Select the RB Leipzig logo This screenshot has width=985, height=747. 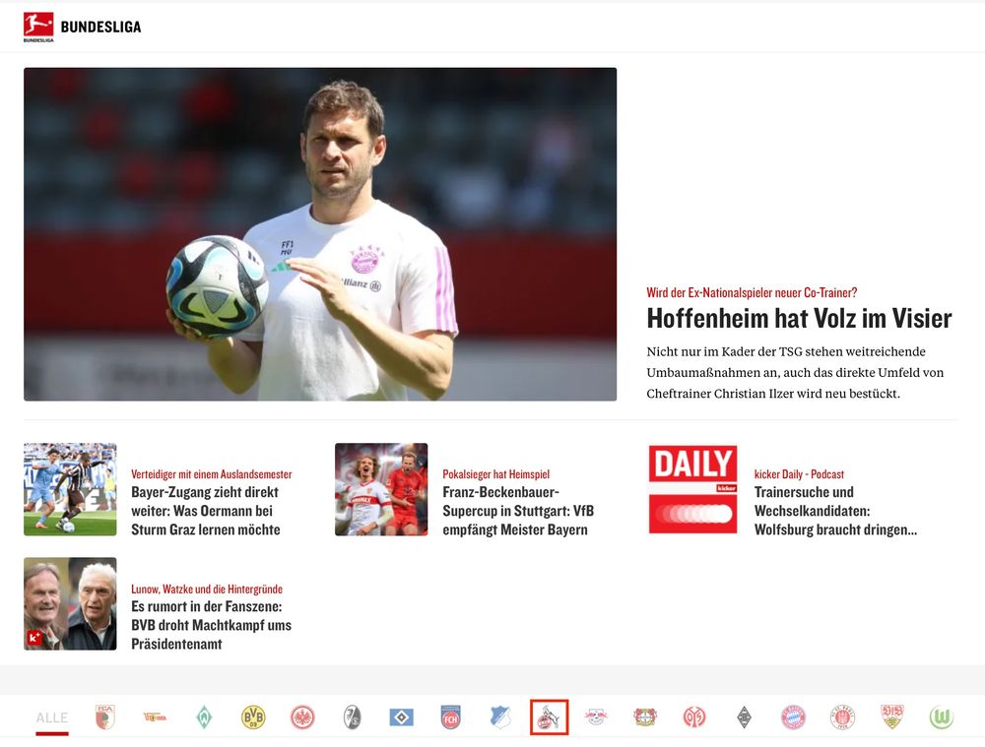click(596, 716)
